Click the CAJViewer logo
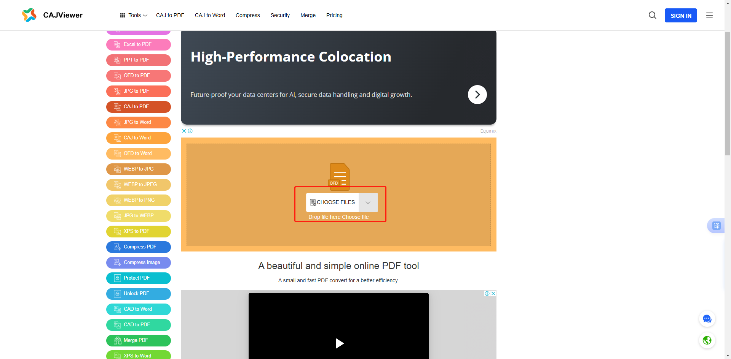Screen dimensions: 731x359 pyautogui.click(x=52, y=15)
